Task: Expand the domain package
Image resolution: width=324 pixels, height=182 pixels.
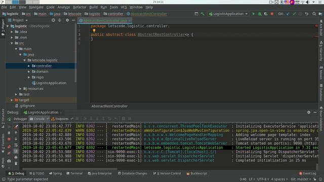Action: click(x=29, y=72)
